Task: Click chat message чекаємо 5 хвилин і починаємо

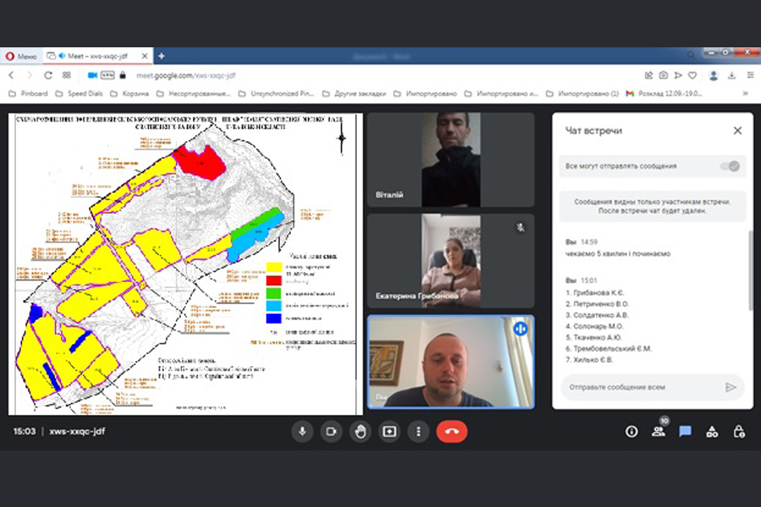Action: click(618, 253)
